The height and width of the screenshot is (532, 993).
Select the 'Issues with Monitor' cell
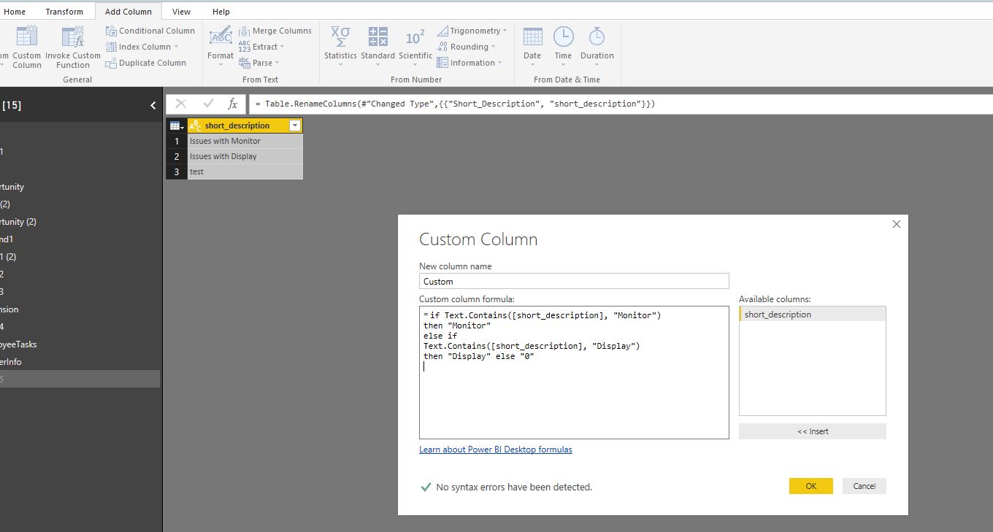pyautogui.click(x=245, y=141)
